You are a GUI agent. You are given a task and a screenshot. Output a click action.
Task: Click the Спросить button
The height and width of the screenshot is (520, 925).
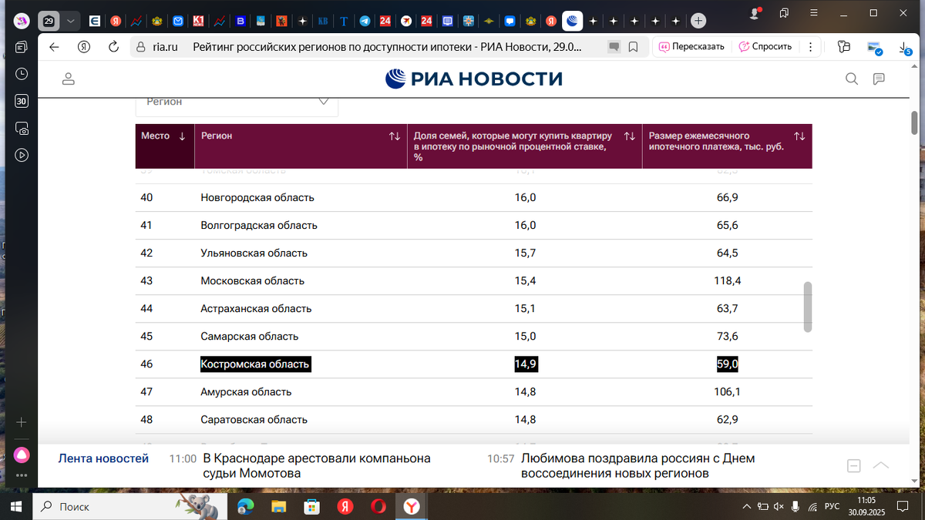click(765, 46)
